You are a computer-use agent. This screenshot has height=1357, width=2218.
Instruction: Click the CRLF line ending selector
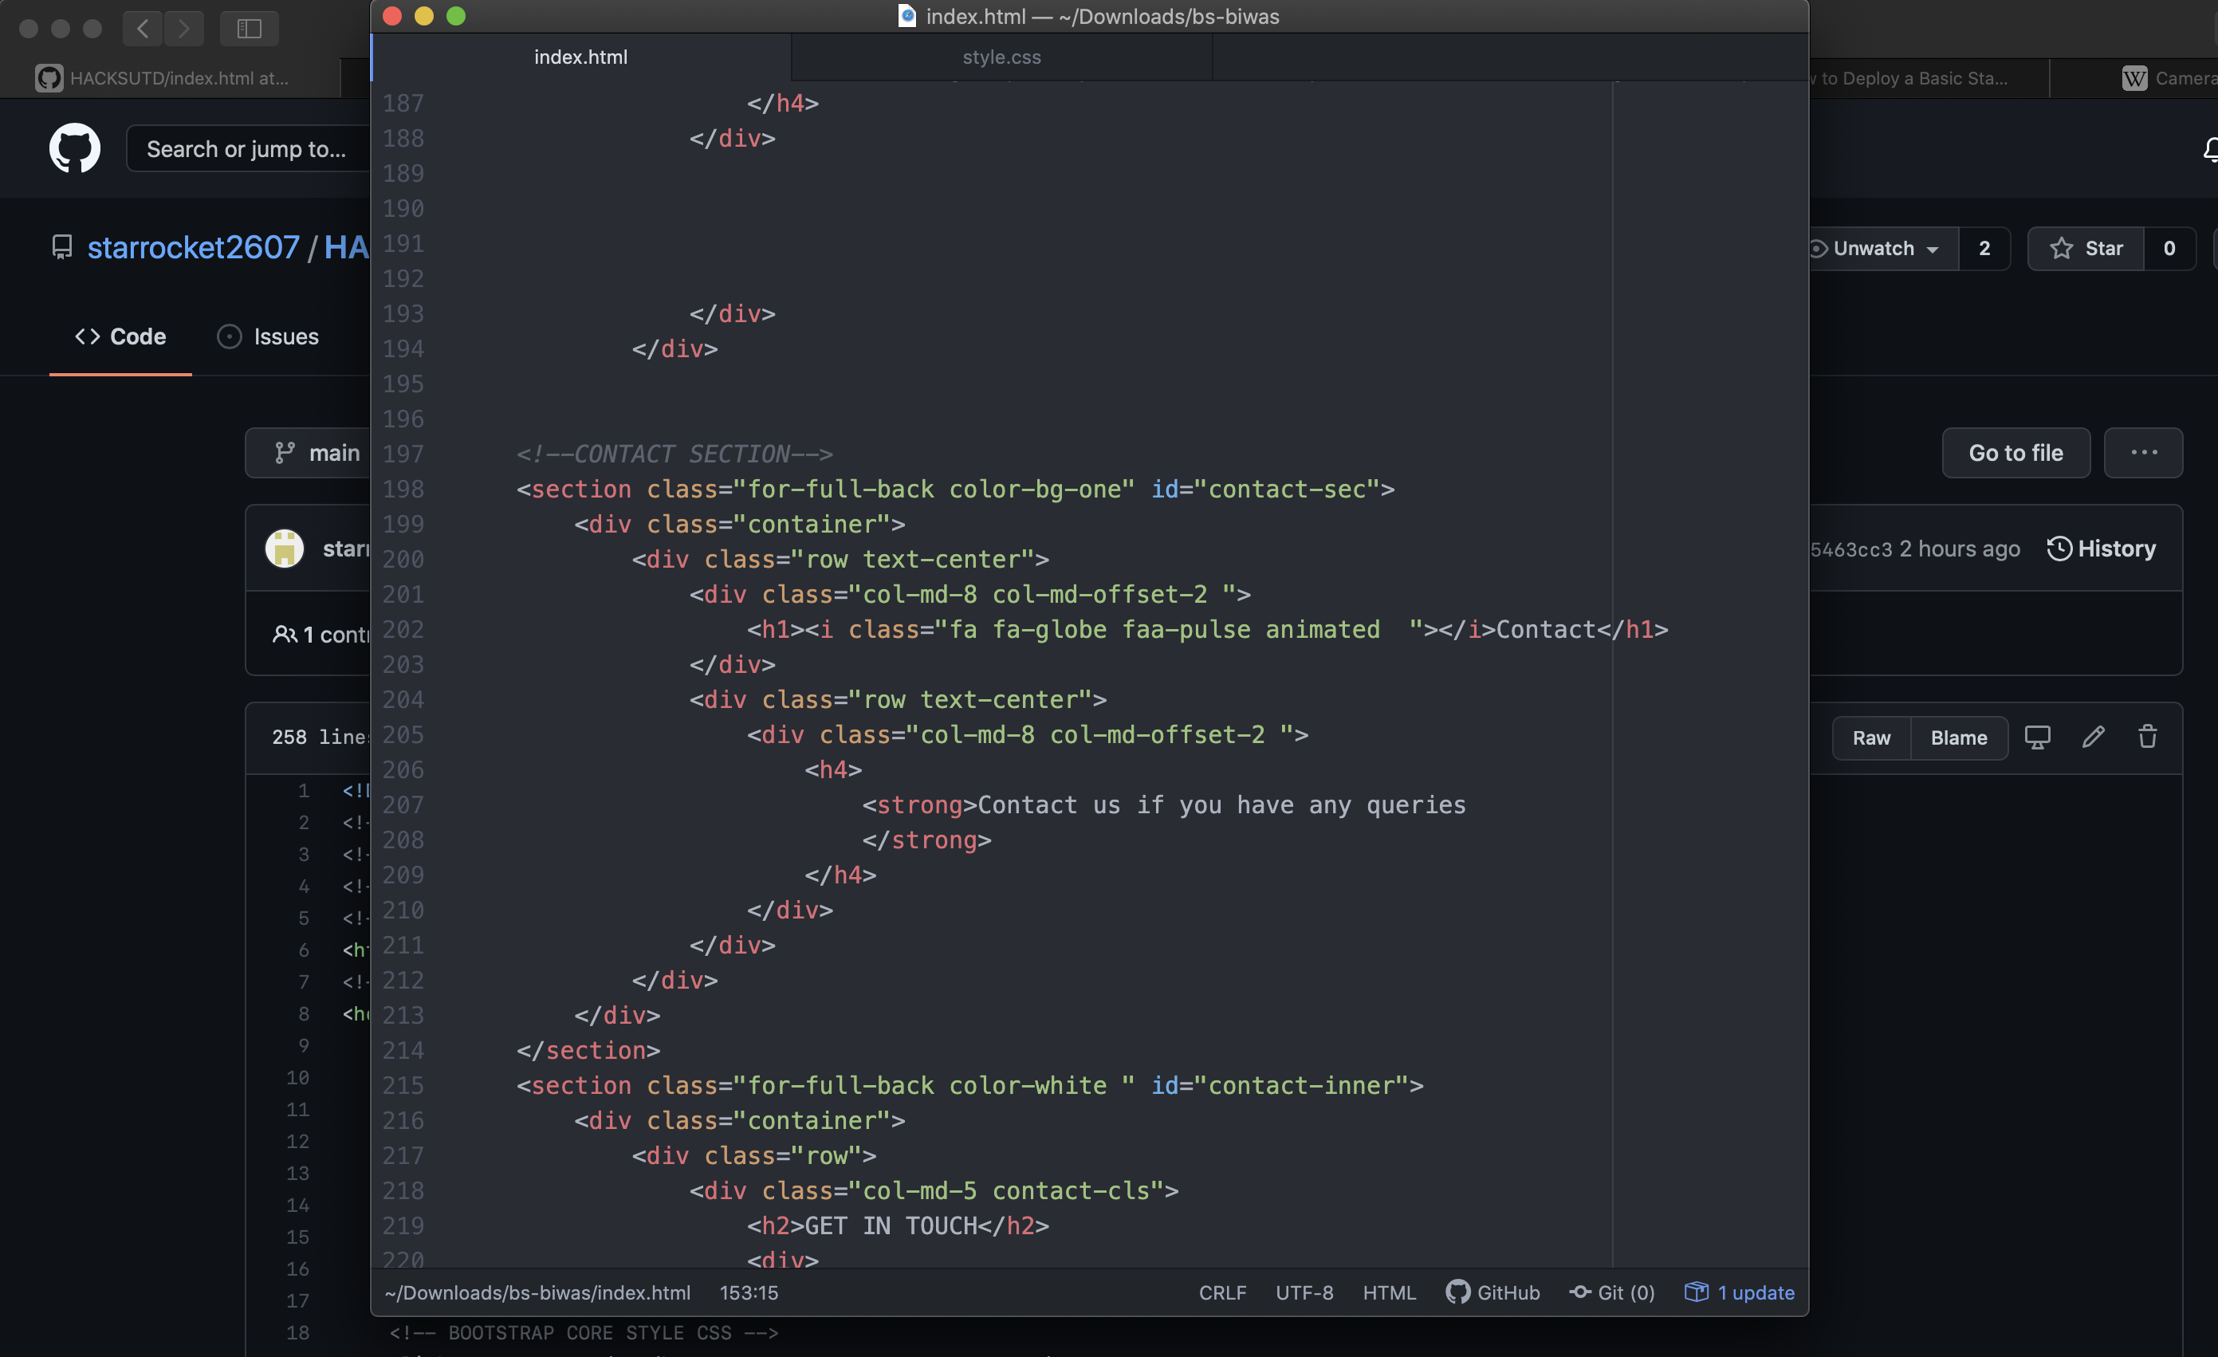[1221, 1292]
